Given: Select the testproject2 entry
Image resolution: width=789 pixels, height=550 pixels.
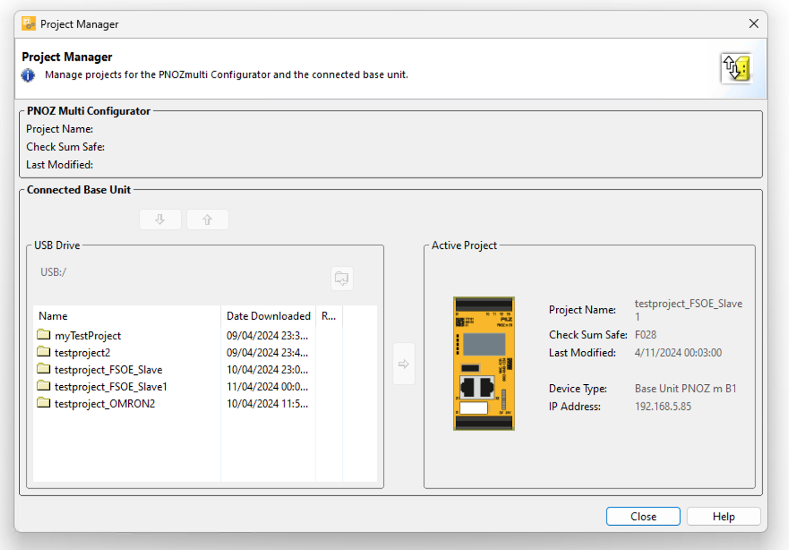Looking at the screenshot, I should pyautogui.click(x=82, y=353).
